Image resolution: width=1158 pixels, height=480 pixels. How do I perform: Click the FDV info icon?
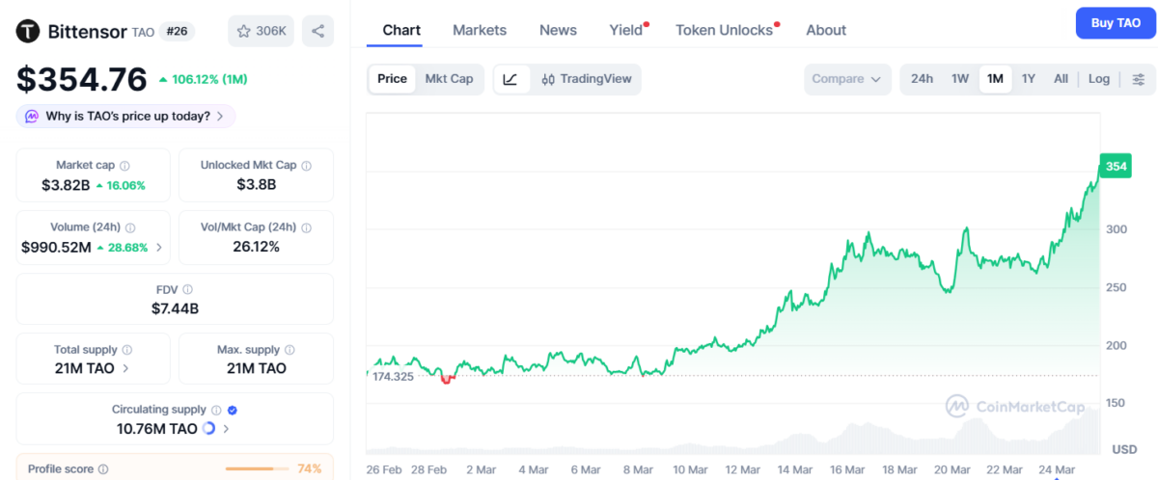[187, 289]
